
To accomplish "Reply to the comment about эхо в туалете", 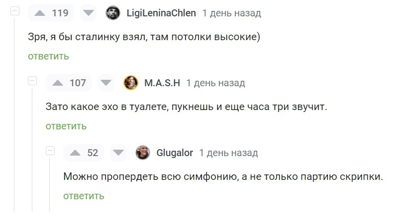I will pos(66,126).
